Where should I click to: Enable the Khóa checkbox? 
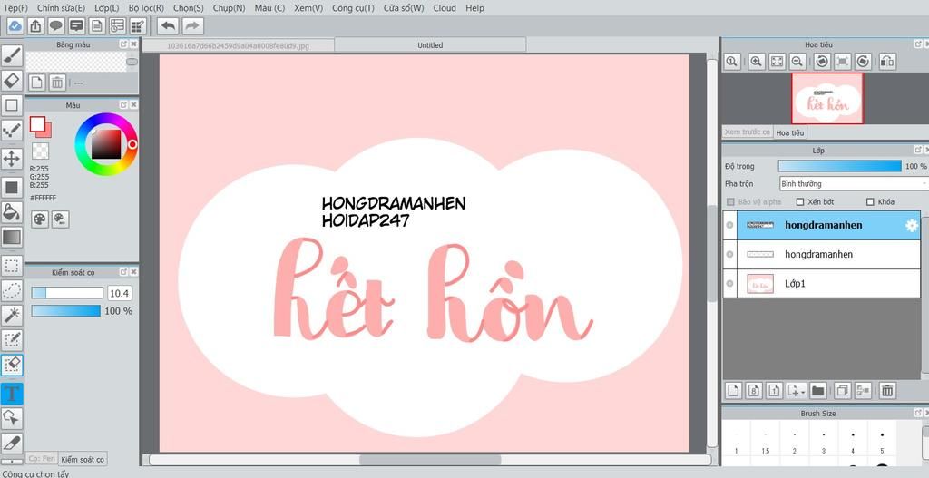coord(870,202)
